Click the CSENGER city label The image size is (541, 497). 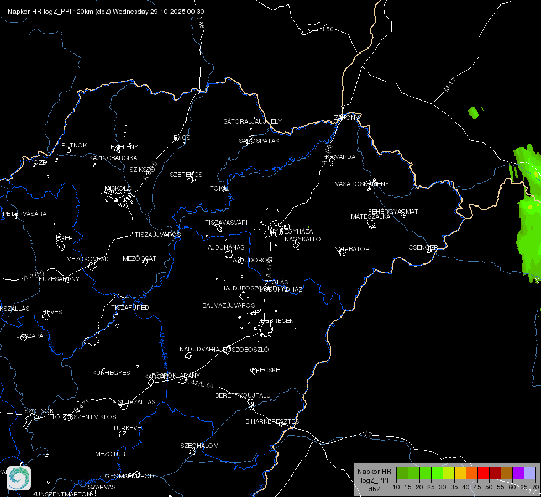tap(423, 247)
